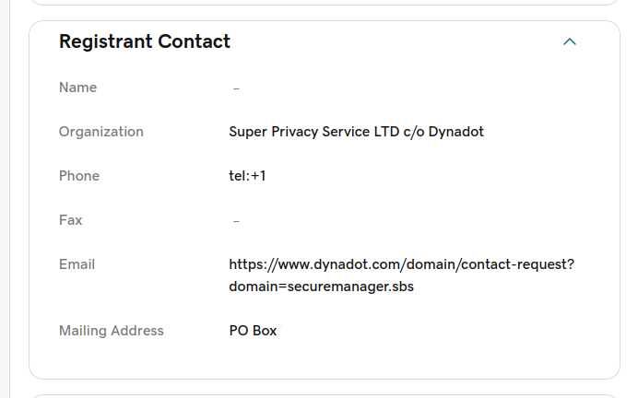Select the Phone field label

tap(79, 176)
